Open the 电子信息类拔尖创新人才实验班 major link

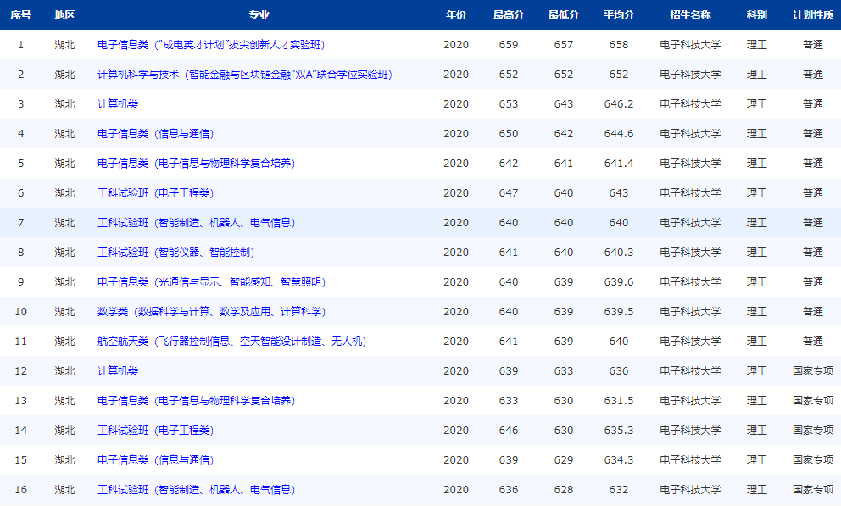225,44
